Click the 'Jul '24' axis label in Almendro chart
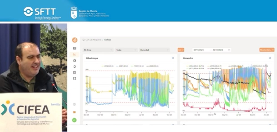 (238, 115)
